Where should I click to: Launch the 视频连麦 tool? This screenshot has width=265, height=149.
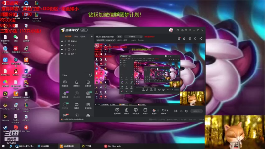click(x=65, y=95)
